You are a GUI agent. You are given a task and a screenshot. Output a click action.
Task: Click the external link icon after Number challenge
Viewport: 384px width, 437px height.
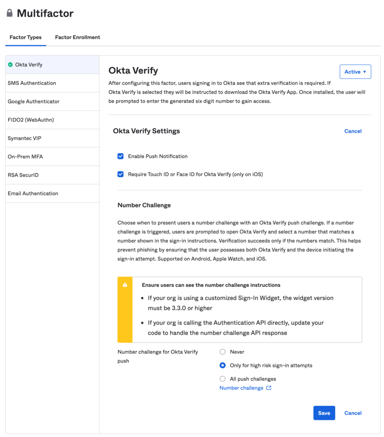pos(269,387)
